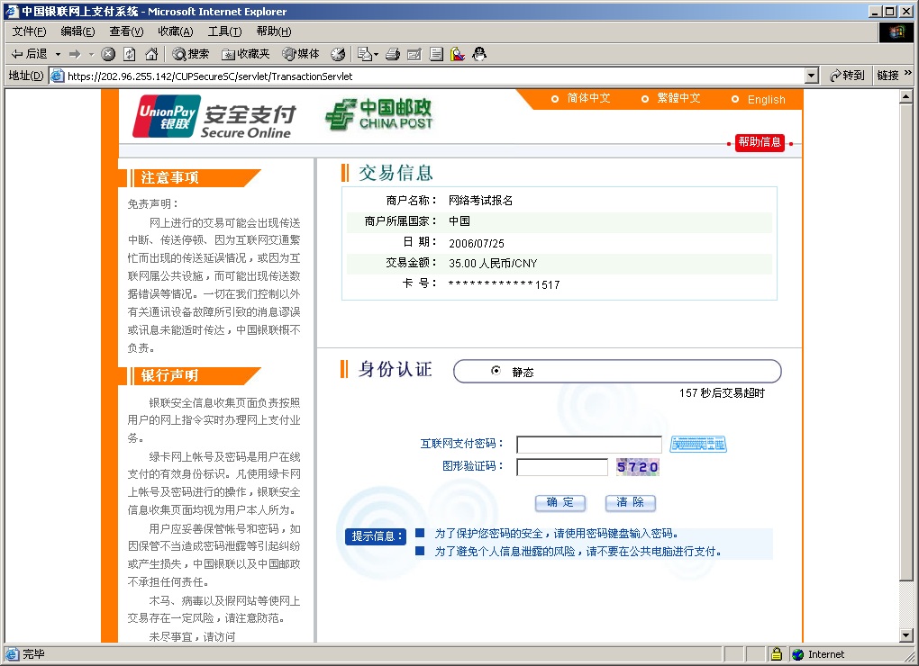Screen dimensions: 919x666
Task: Click the Stop loading toolbar icon
Action: coord(108,54)
